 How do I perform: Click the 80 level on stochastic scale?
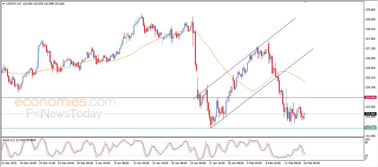367,143
